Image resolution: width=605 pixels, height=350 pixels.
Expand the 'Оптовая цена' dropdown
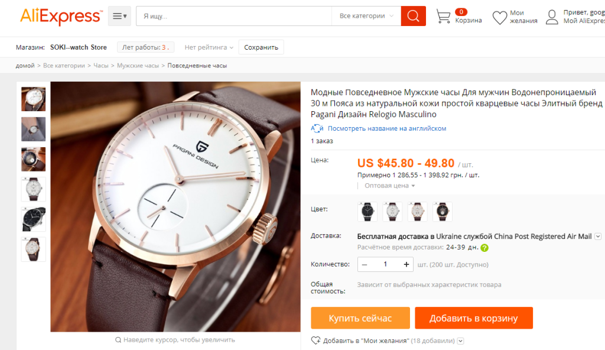click(390, 186)
